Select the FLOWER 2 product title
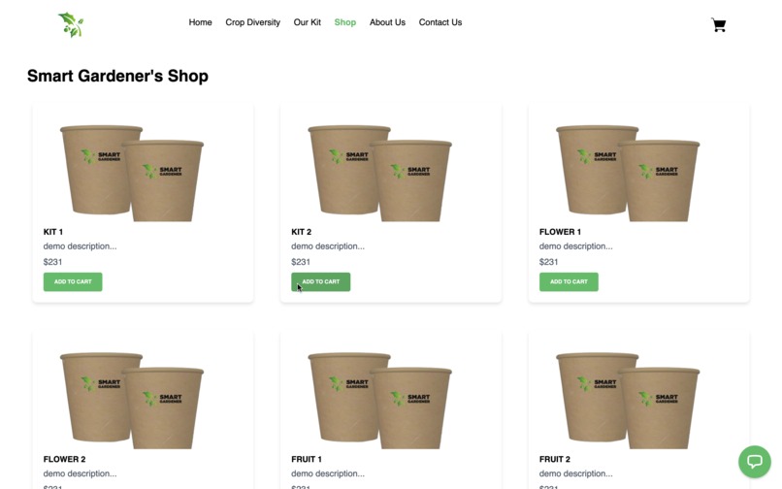The image size is (782, 489). [x=64, y=459]
